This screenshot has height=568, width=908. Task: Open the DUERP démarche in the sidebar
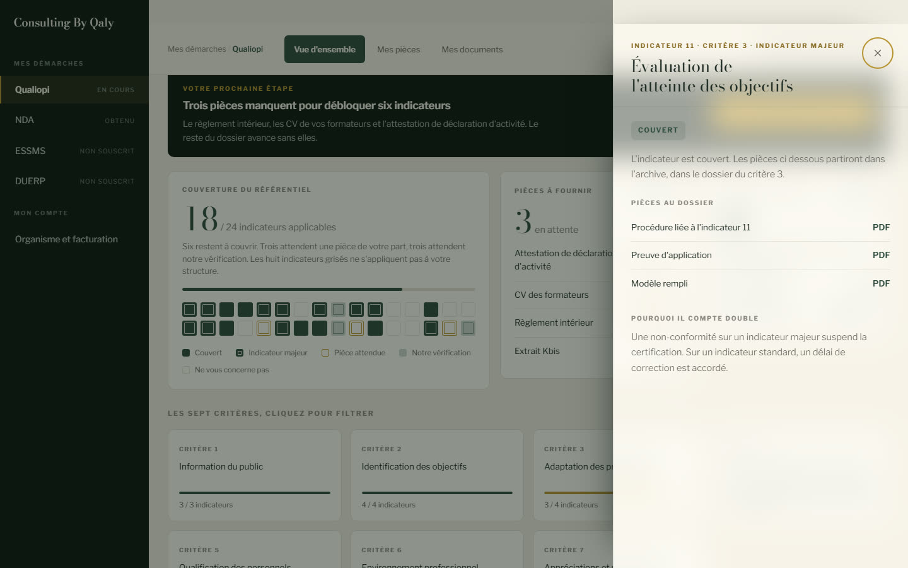click(74, 181)
